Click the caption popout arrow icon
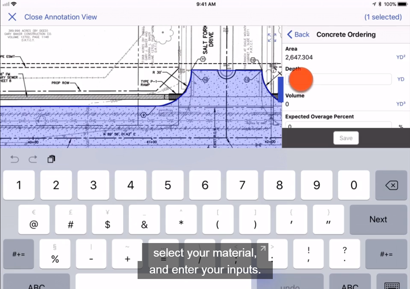Screen dimensions: 410x289 coord(263,249)
